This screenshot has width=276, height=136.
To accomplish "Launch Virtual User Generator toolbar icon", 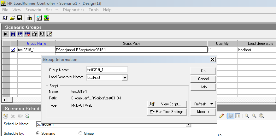I will pyautogui.click(x=39, y=18).
